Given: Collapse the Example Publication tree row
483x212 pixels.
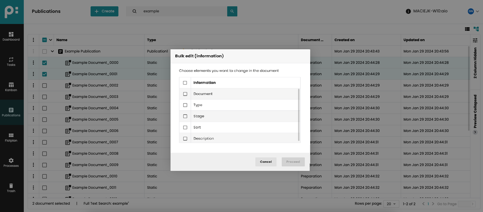Looking at the screenshot, I should click(52, 51).
